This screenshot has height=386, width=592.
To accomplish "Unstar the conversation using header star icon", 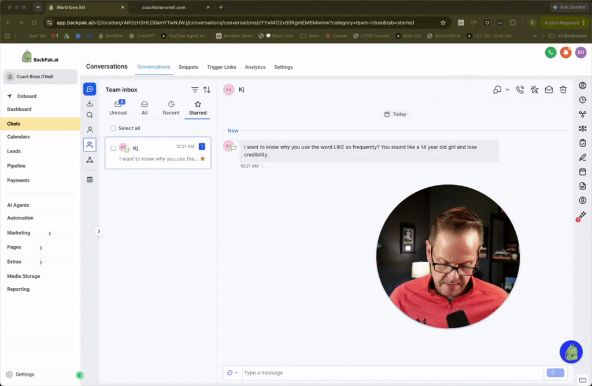I will (534, 90).
